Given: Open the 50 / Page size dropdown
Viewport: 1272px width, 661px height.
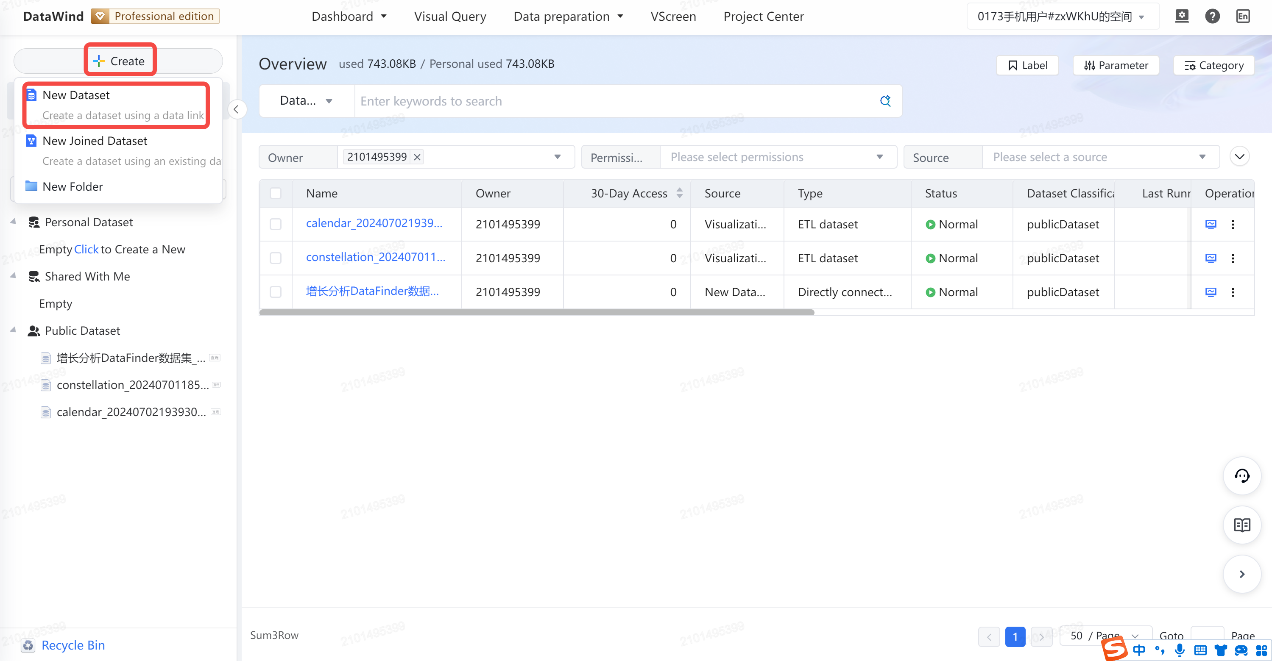Looking at the screenshot, I should click(1106, 635).
